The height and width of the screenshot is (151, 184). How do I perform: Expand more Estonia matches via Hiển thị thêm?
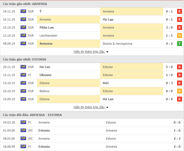pos(89,107)
